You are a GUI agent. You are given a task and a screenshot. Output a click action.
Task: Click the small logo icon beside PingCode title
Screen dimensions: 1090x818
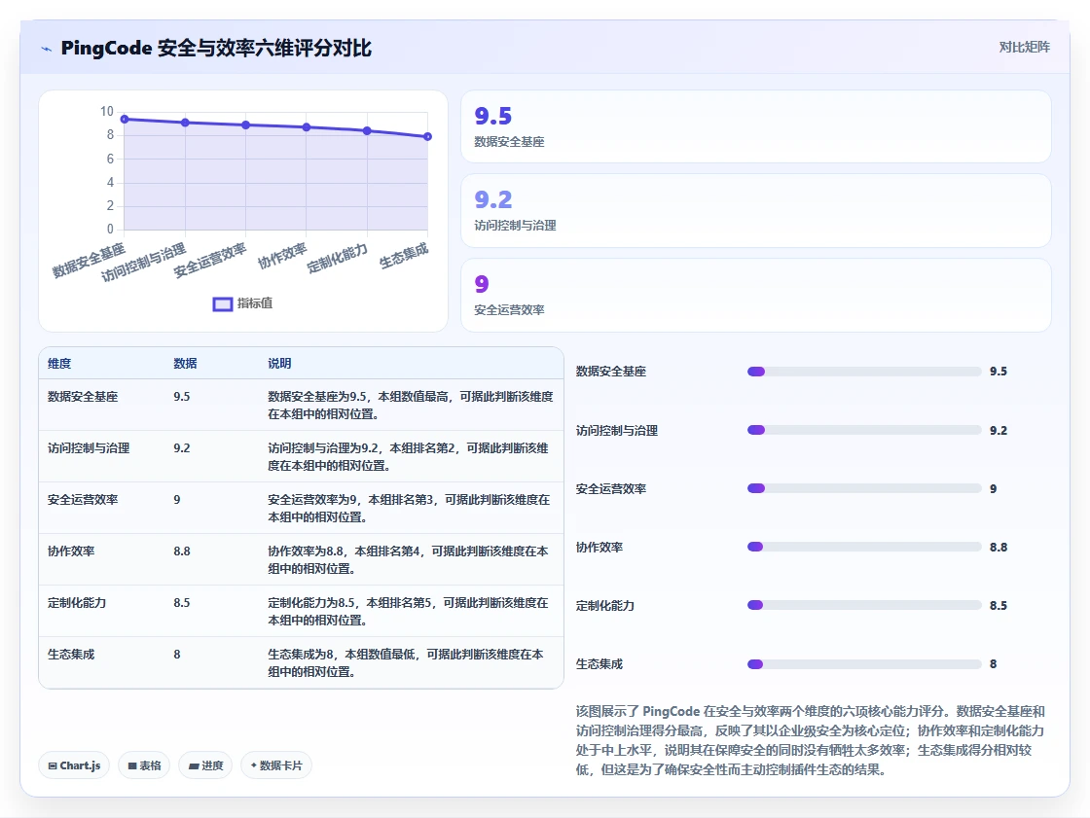(x=47, y=49)
